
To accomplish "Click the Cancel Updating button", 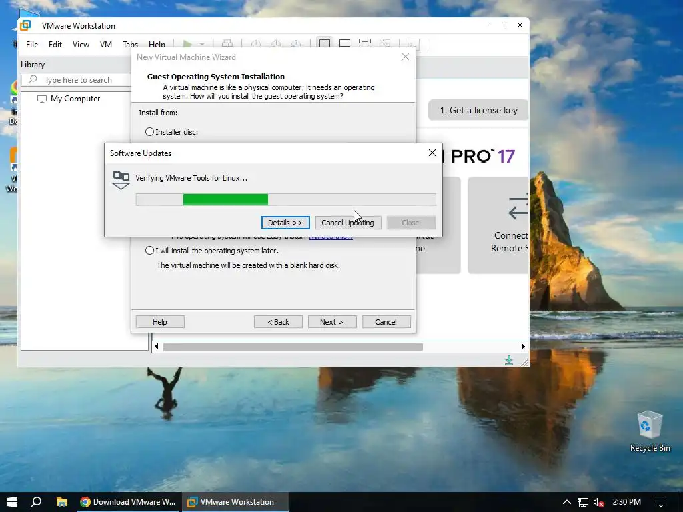I will pos(348,223).
